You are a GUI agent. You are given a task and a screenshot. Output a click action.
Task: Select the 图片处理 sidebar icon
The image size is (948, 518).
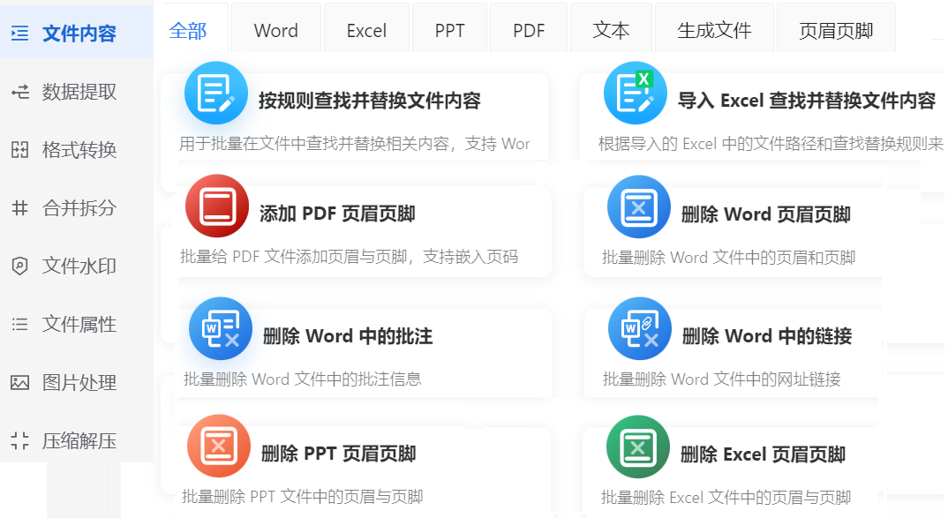pyautogui.click(x=20, y=383)
